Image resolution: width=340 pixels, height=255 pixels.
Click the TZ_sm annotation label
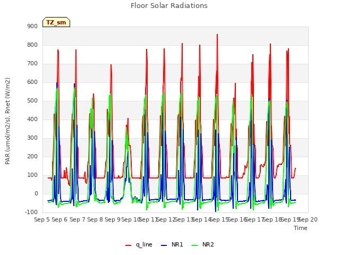pos(56,22)
